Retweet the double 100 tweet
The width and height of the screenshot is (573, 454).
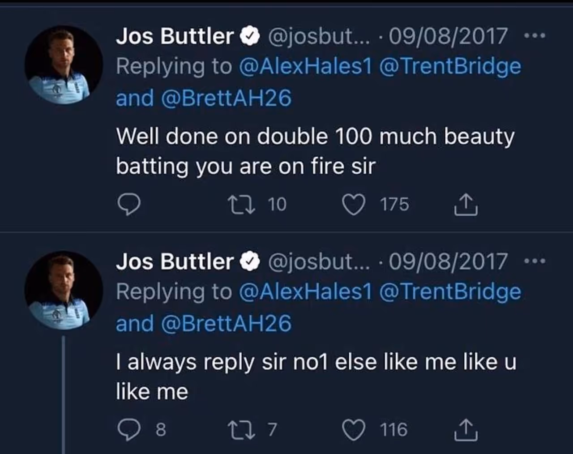coord(242,205)
